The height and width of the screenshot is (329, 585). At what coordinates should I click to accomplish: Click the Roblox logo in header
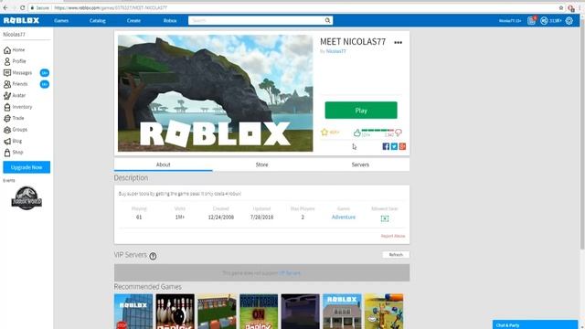pos(21,20)
